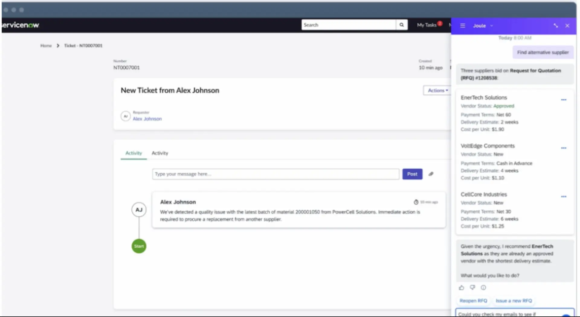Click 'Delivery Estimate: 6 weeks' text
The width and height of the screenshot is (580, 317).
(x=489, y=219)
